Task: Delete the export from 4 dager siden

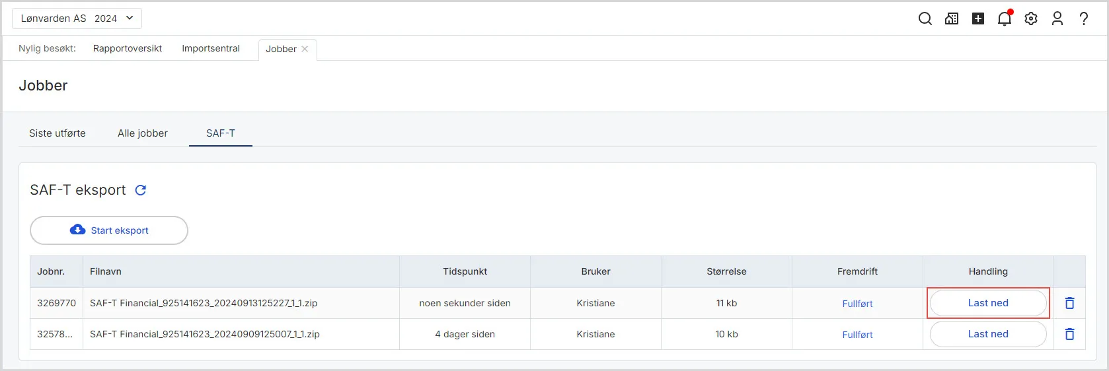Action: [1069, 334]
